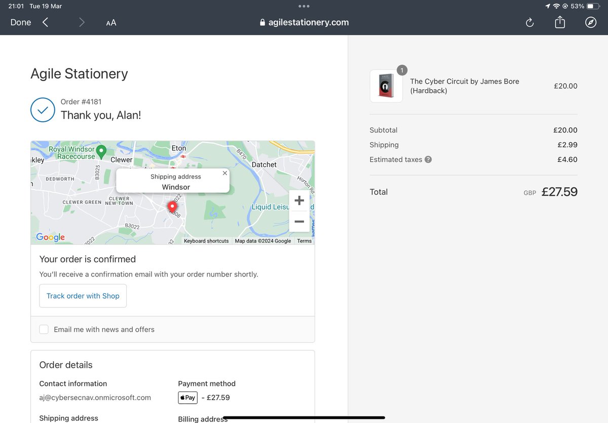Click Datchet label on the map

click(264, 164)
